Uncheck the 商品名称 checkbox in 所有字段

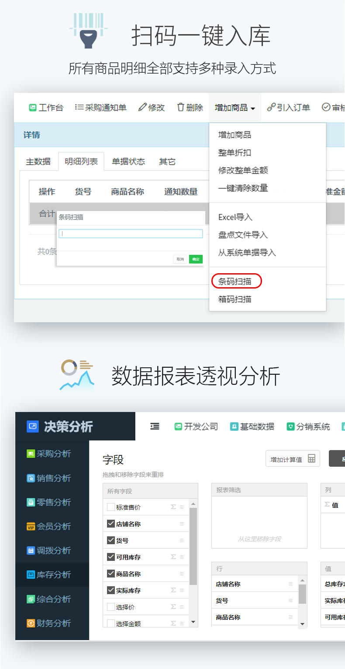point(111,574)
